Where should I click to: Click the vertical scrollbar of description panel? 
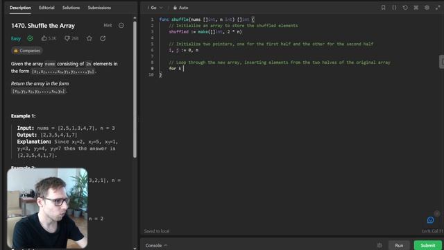click(135, 90)
